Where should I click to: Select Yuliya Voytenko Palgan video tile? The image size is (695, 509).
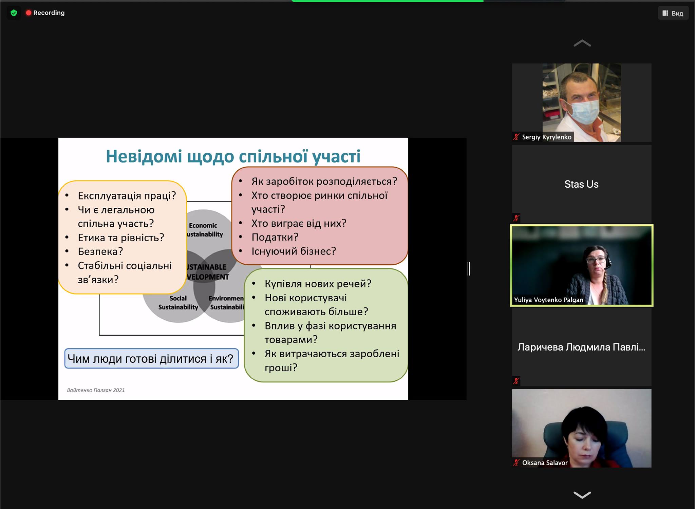581,265
